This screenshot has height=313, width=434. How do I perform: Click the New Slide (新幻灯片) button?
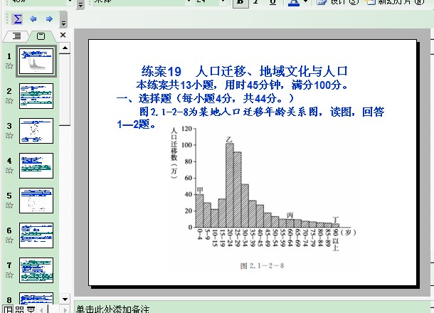(x=402, y=2)
